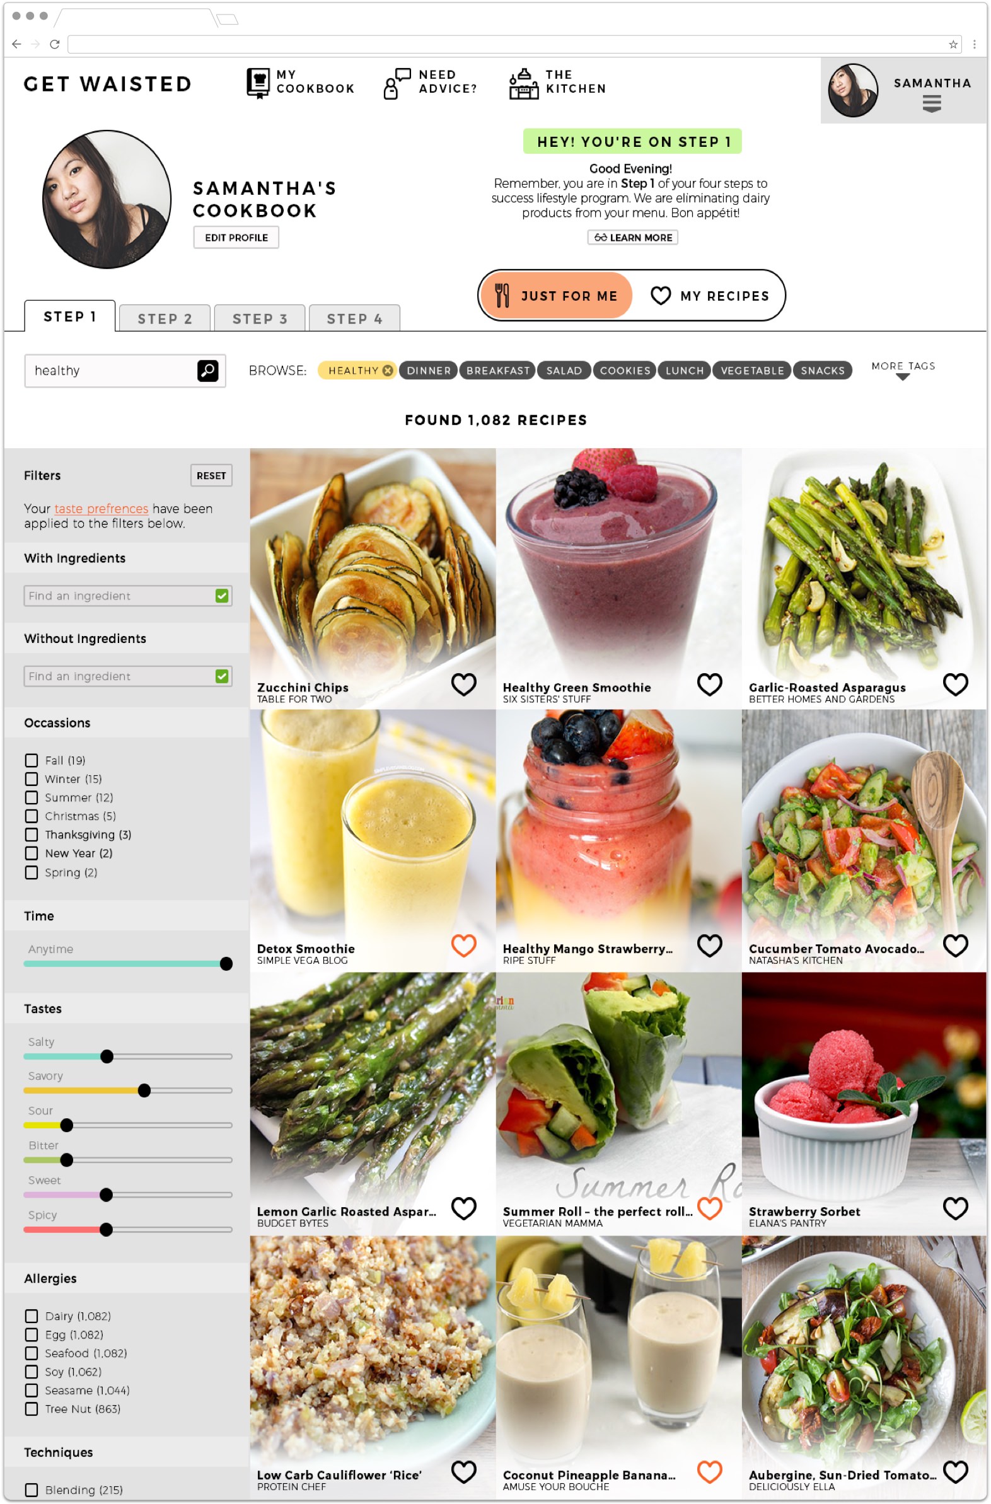
Task: Unfavorite the Detox Smoothie heart
Action: pyautogui.click(x=464, y=946)
